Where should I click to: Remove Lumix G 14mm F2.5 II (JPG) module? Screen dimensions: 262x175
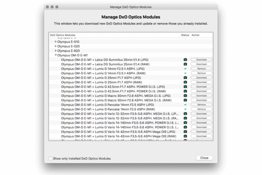pyautogui.click(x=201, y=69)
